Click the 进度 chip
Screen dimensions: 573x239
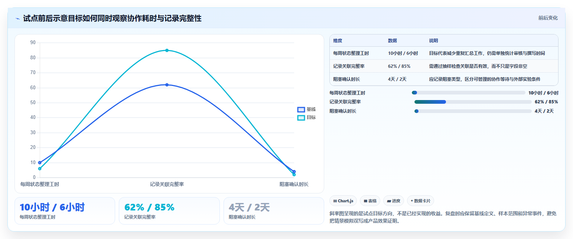(393, 201)
